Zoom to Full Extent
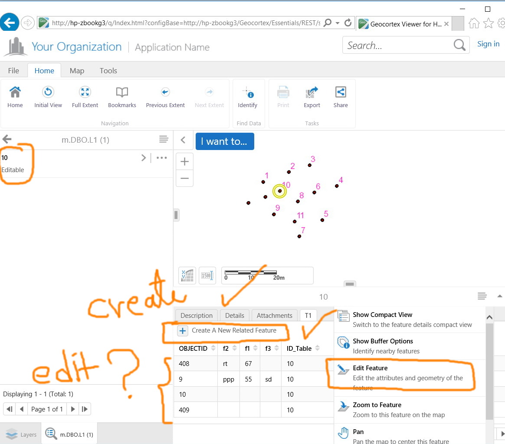The height and width of the screenshot is (444, 505). 85,97
